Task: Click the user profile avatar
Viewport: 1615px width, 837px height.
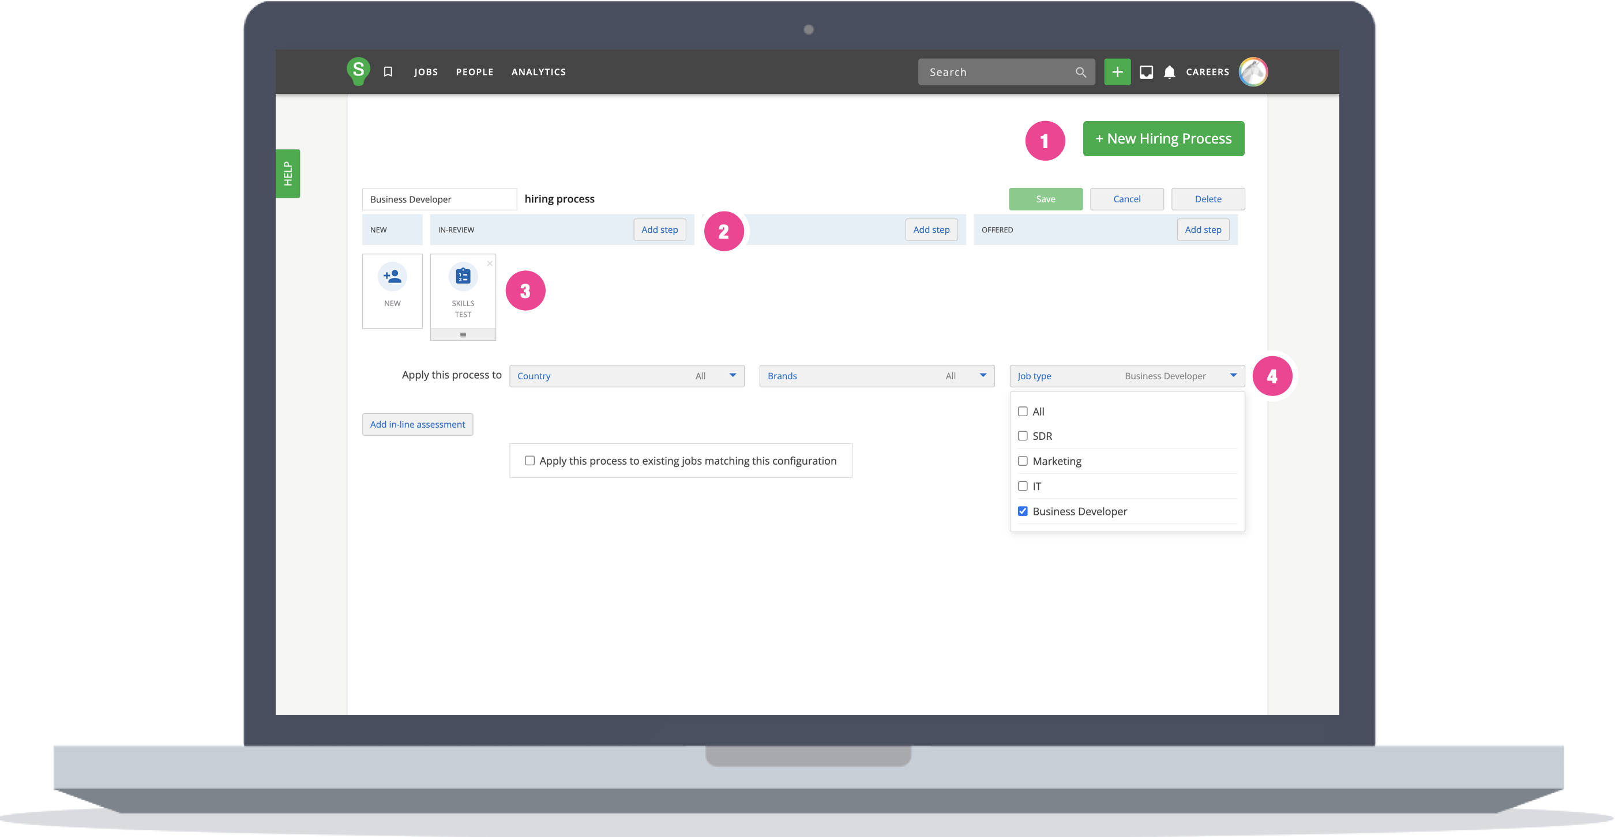Action: click(1253, 72)
